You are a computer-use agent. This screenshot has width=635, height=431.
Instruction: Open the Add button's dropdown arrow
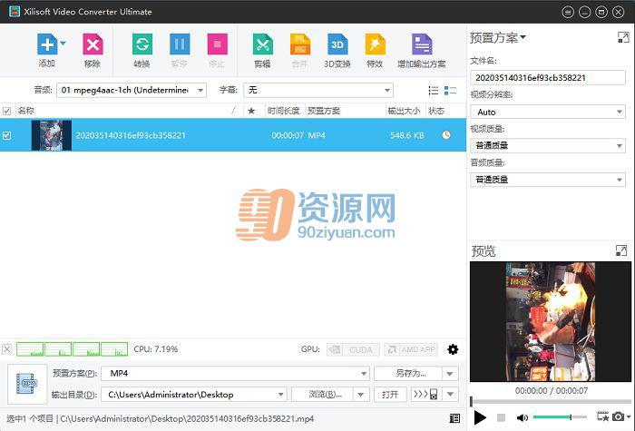pos(63,43)
